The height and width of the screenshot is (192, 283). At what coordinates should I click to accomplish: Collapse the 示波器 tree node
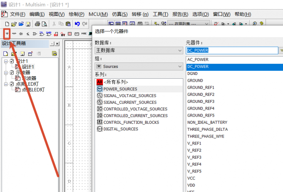pos(6,72)
